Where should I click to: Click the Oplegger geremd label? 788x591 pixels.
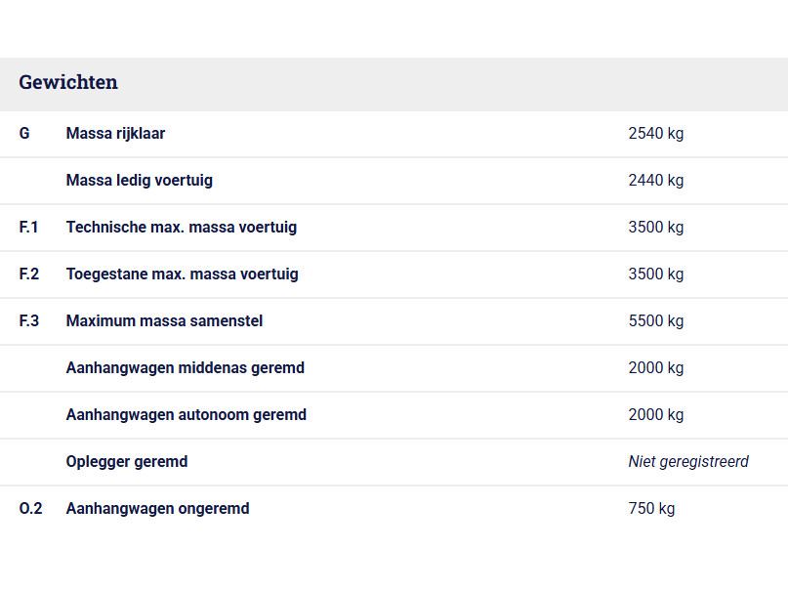coord(126,462)
